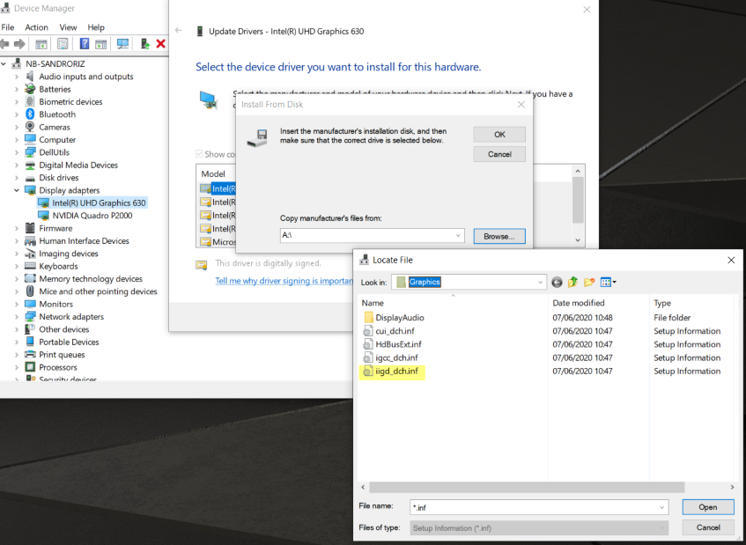
Task: Open the driver signing importance link
Action: [x=284, y=281]
